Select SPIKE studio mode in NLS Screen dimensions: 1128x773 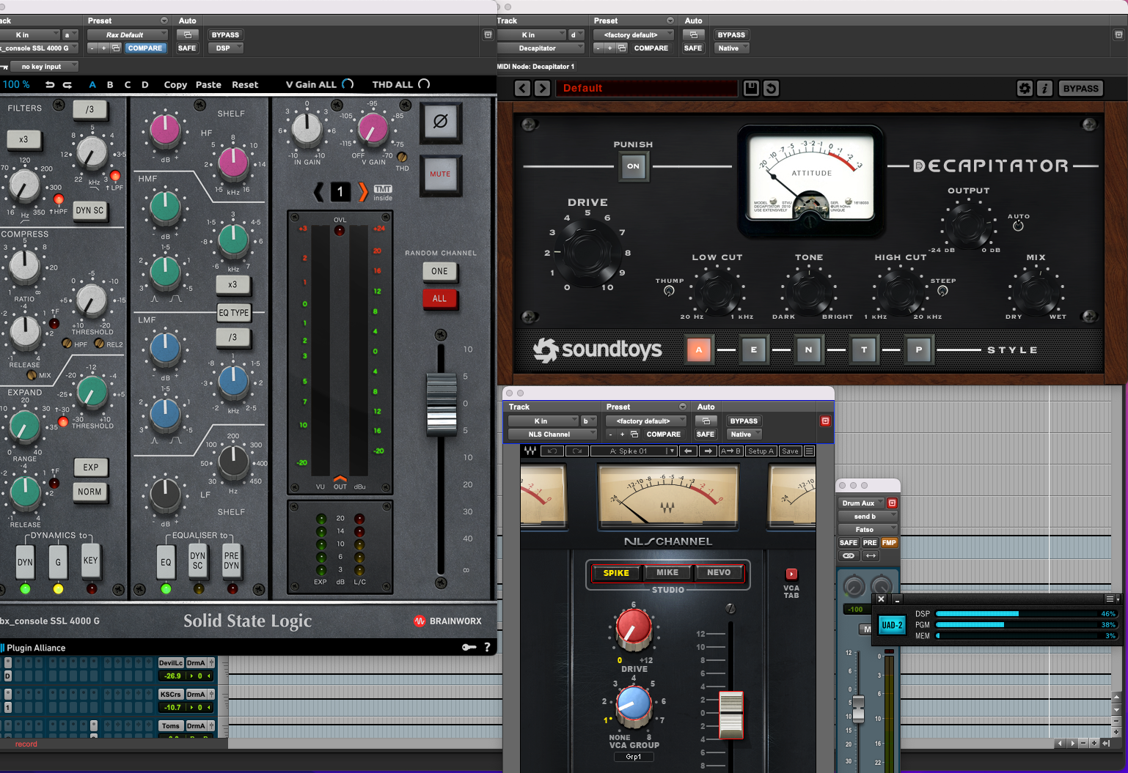[616, 573]
